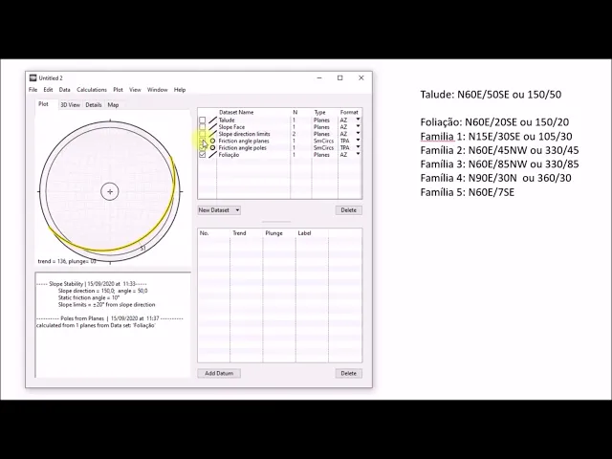
Task: Click the Poles from Planes log line
Action: tap(110, 318)
